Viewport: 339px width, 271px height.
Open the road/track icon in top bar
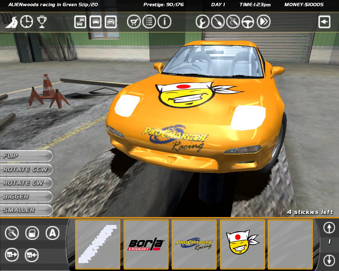pyautogui.click(x=12, y=22)
